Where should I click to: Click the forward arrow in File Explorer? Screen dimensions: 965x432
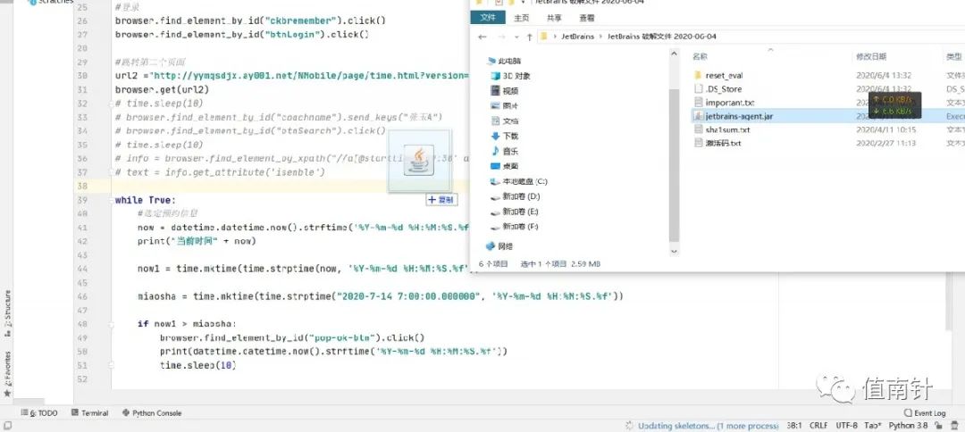501,37
